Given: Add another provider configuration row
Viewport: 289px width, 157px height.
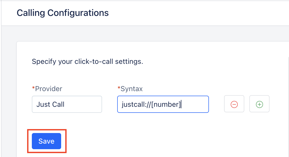Looking at the screenshot, I should click(259, 104).
